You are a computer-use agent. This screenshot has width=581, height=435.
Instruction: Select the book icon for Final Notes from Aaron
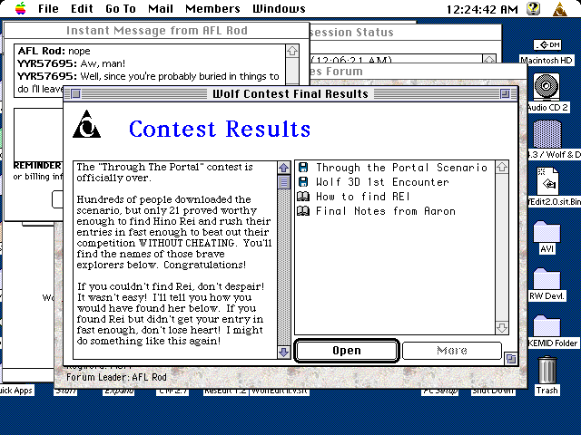[x=303, y=211]
